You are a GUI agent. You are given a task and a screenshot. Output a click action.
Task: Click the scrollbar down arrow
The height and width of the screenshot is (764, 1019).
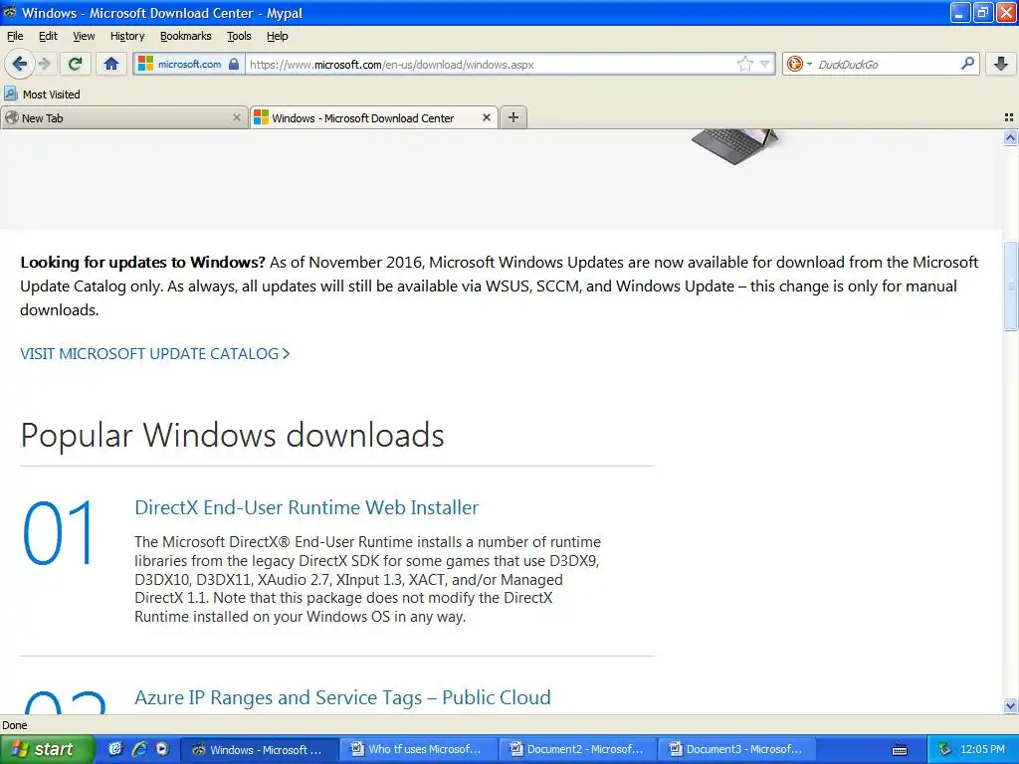(1010, 705)
